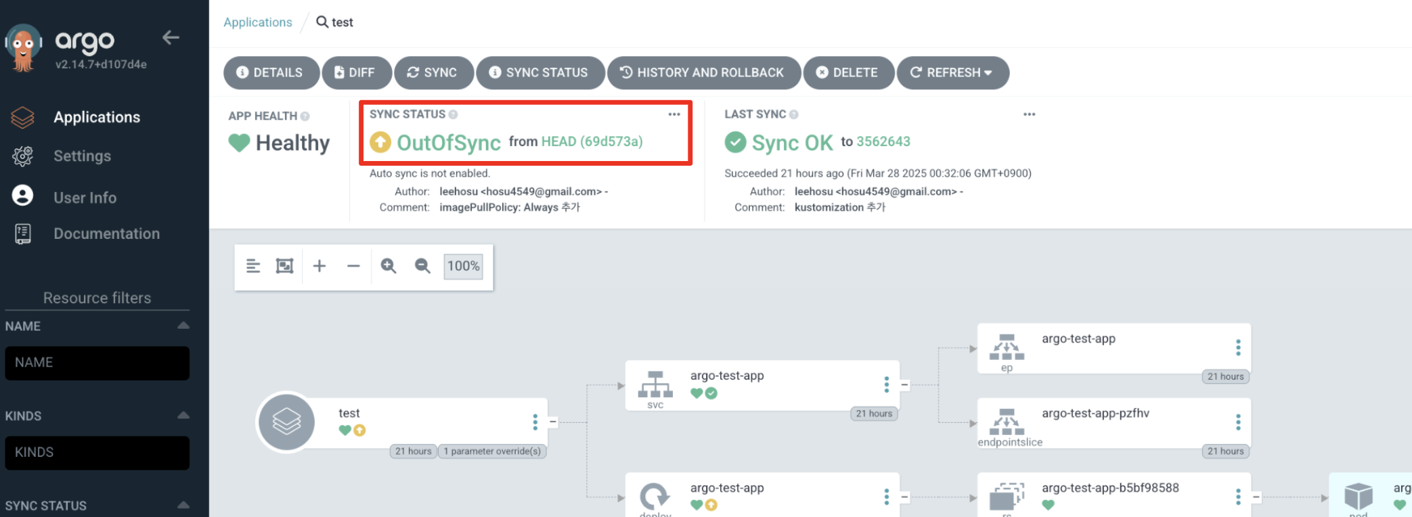This screenshot has width=1412, height=517.
Task: Click the User Info avatar icon
Action: (22, 196)
